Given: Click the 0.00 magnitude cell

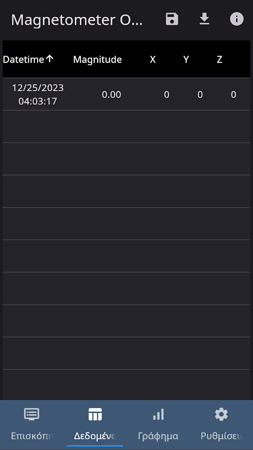Looking at the screenshot, I should [111, 94].
